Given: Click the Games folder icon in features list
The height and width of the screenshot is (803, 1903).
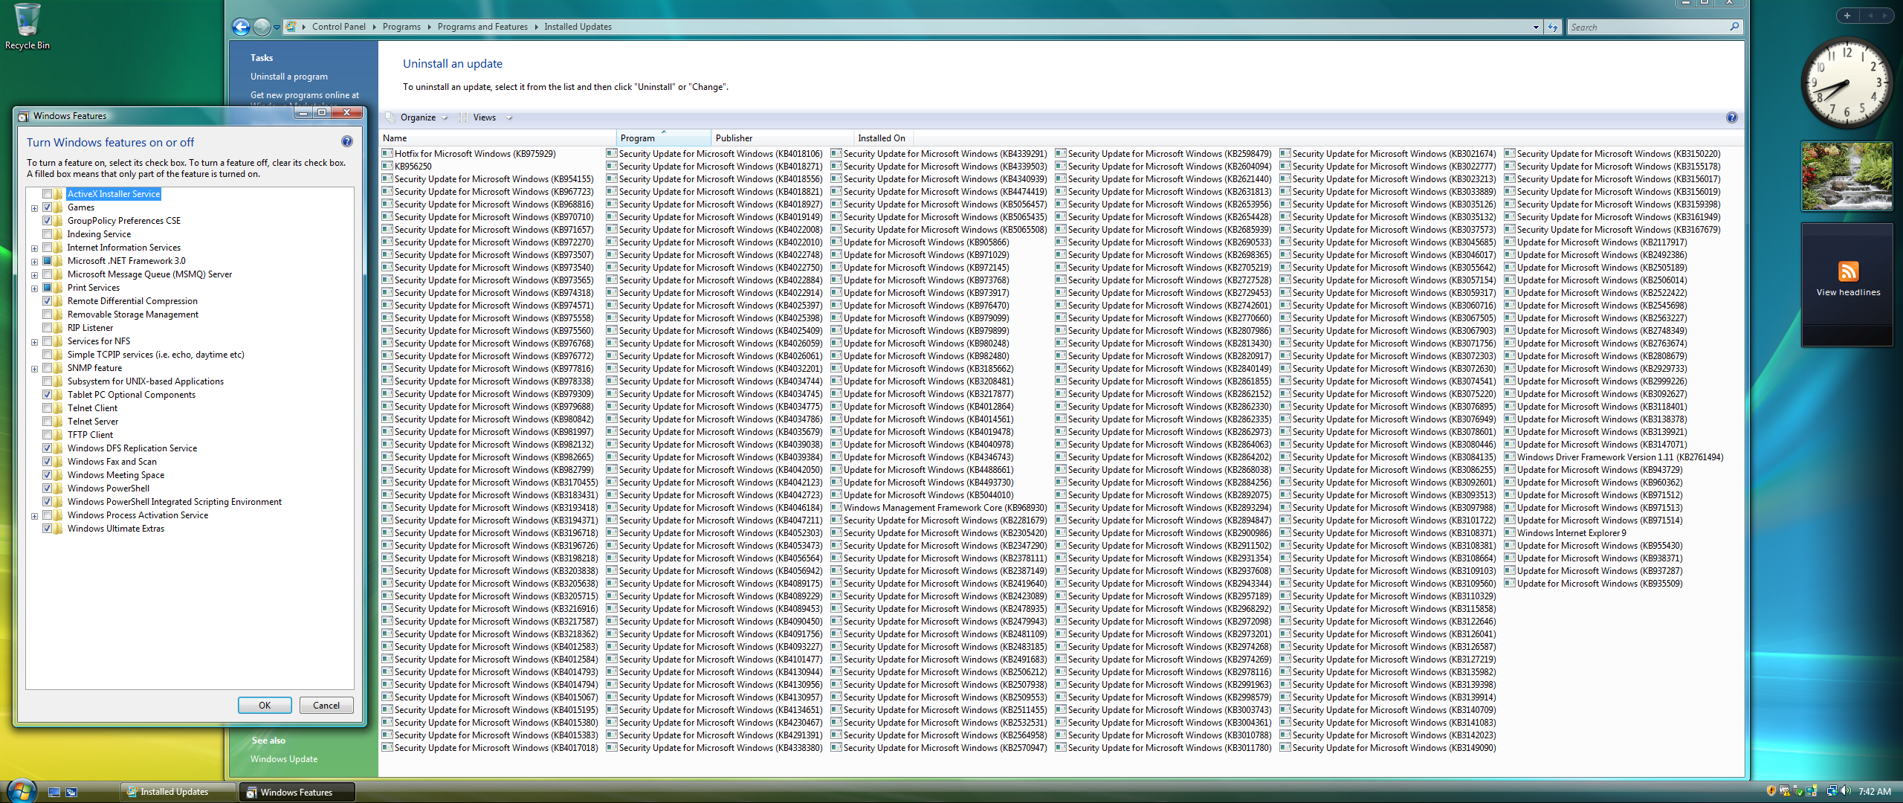Looking at the screenshot, I should click(x=59, y=207).
